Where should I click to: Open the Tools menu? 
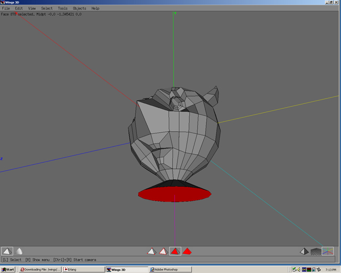(62, 9)
